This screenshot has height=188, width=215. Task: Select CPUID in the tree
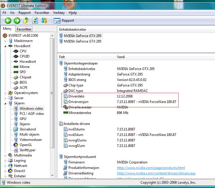25,56
